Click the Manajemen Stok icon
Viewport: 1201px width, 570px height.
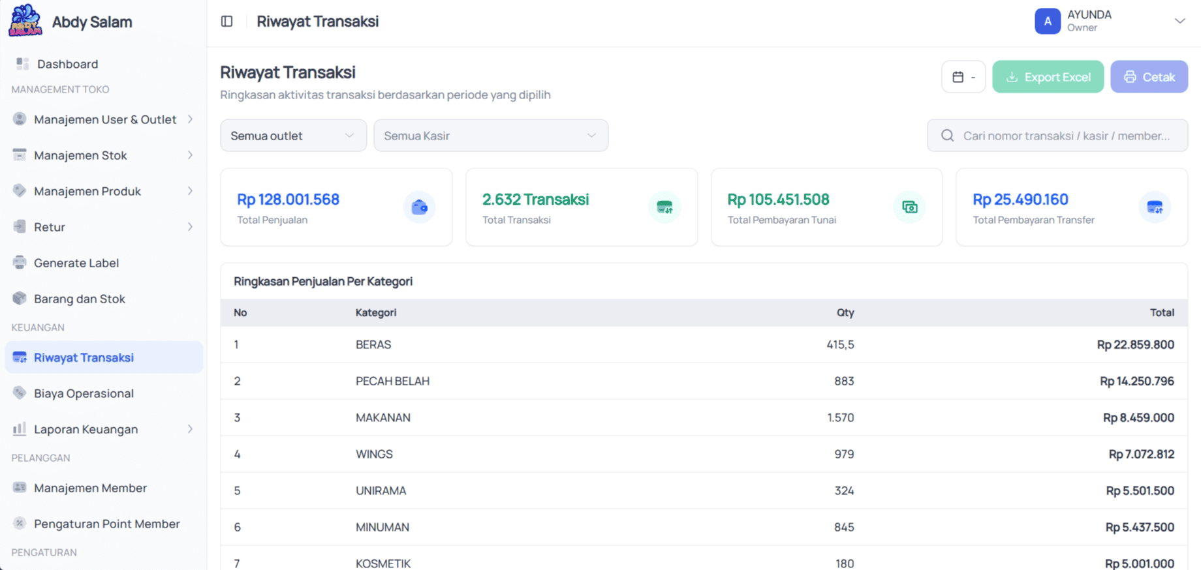click(20, 155)
